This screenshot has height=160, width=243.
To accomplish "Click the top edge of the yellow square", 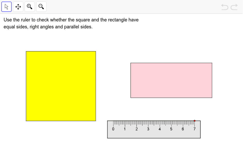I will pyautogui.click(x=61, y=52).
